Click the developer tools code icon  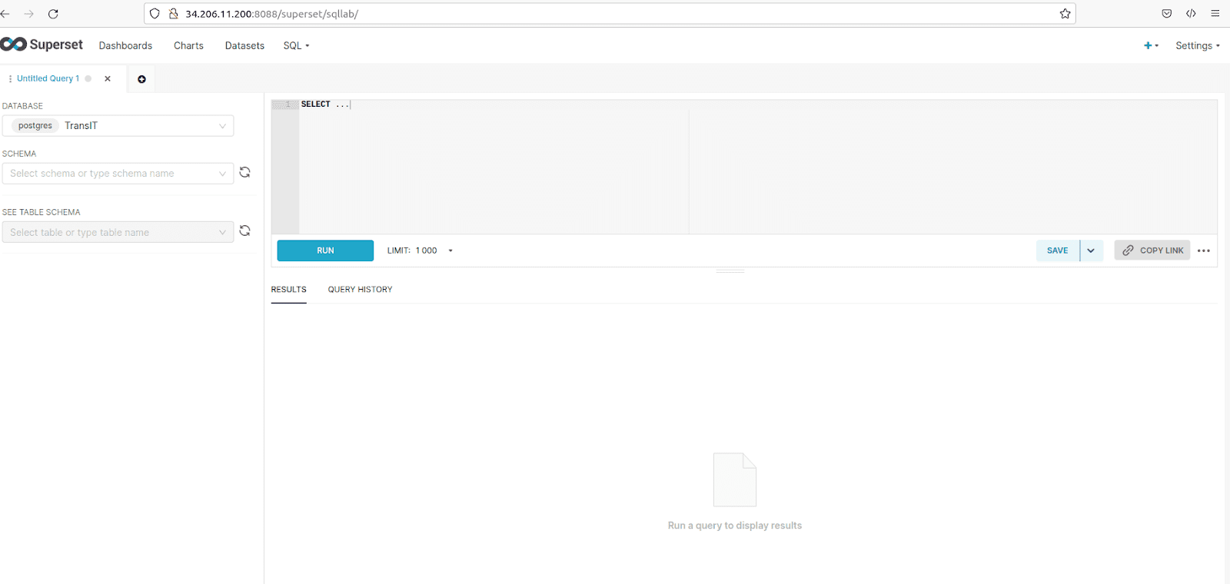pyautogui.click(x=1191, y=14)
